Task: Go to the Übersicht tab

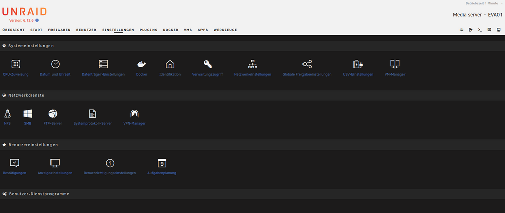Action: pyautogui.click(x=13, y=30)
